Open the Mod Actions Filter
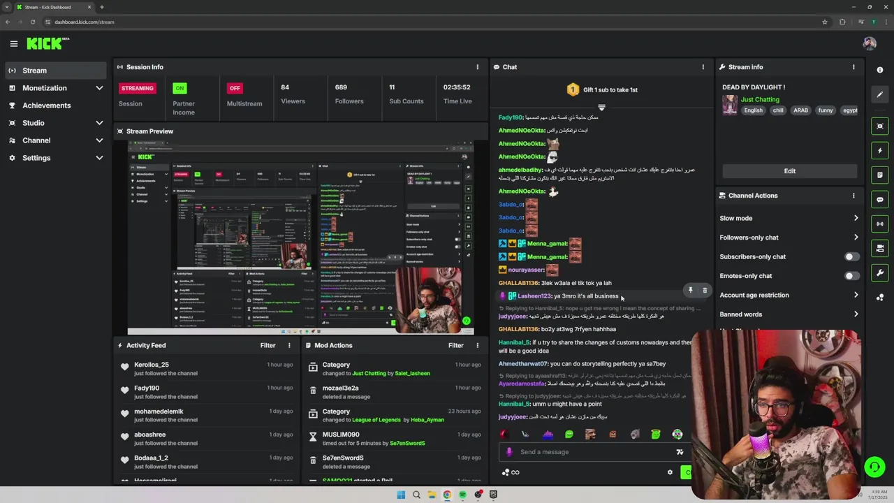894x503 pixels. (x=456, y=345)
